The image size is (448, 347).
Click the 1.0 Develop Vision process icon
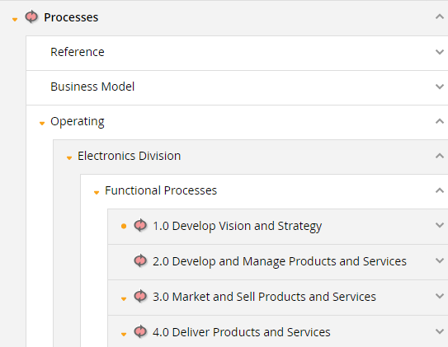click(x=140, y=226)
